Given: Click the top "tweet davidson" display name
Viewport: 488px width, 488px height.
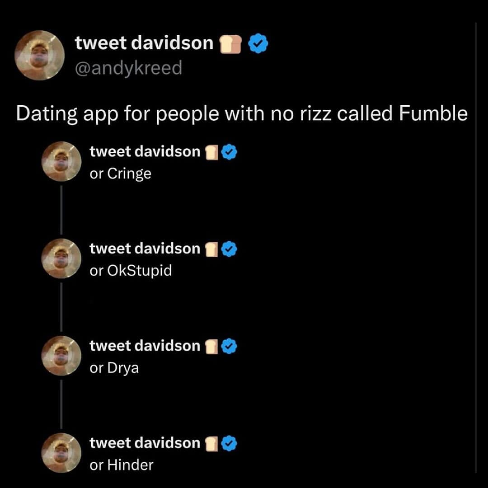Looking at the screenshot, I should (144, 43).
